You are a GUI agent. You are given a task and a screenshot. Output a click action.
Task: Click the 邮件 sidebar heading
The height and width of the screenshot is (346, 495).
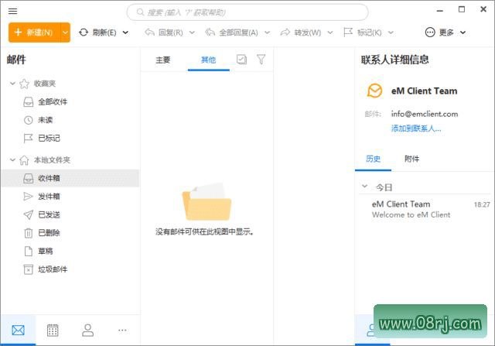tap(16, 60)
